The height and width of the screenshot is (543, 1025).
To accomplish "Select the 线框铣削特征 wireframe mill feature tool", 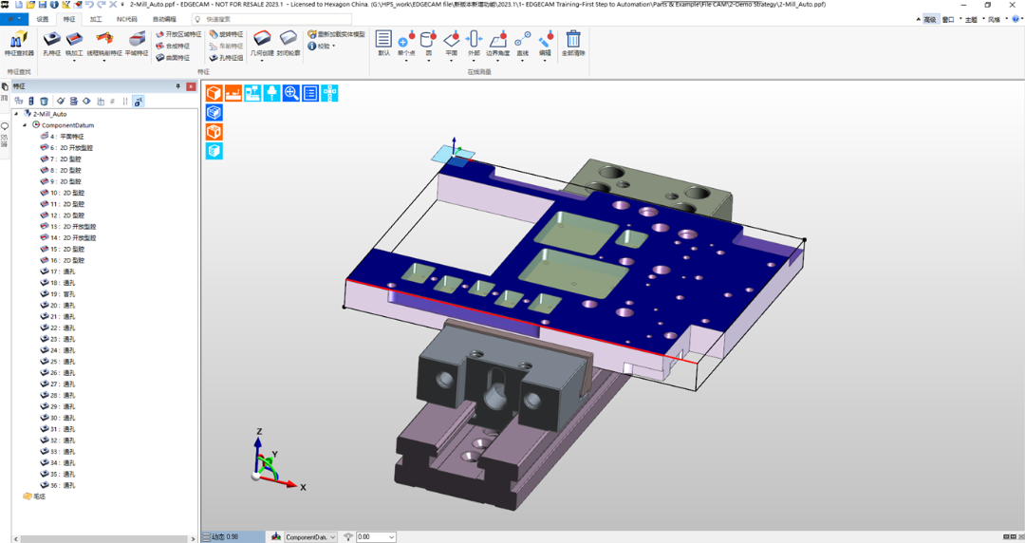I will point(104,42).
